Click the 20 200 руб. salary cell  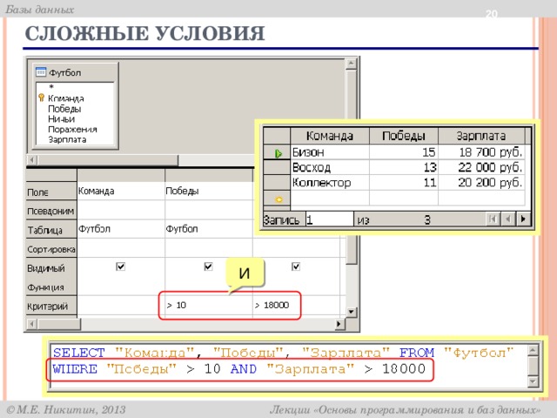tap(481, 183)
